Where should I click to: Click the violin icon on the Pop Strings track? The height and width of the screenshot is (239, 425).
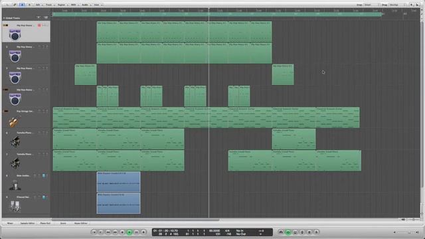[x=13, y=121]
